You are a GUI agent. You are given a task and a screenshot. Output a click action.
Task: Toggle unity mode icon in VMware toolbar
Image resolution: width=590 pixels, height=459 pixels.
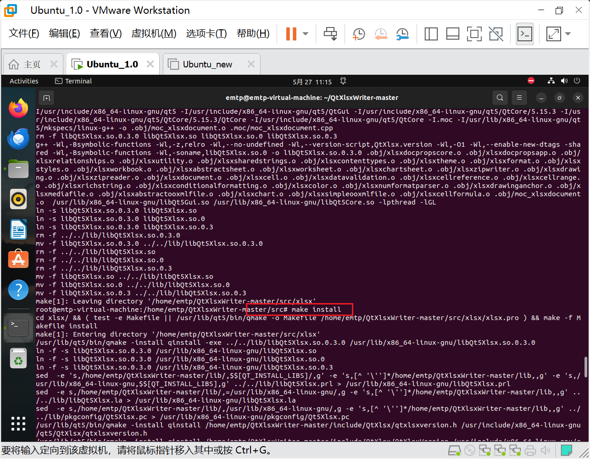click(495, 33)
